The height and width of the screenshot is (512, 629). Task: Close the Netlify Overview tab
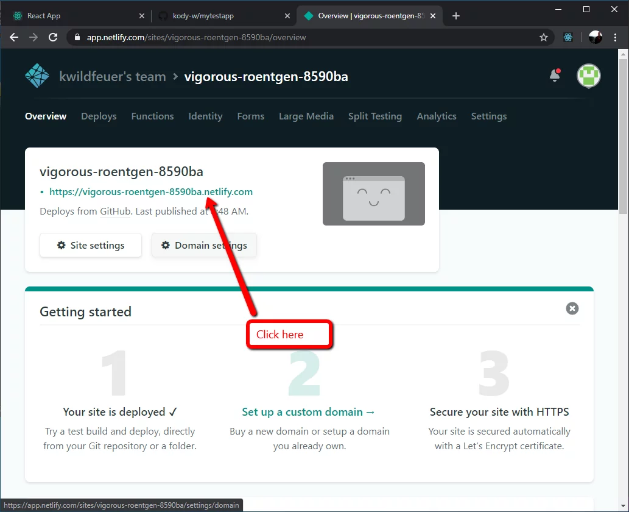[x=433, y=16]
